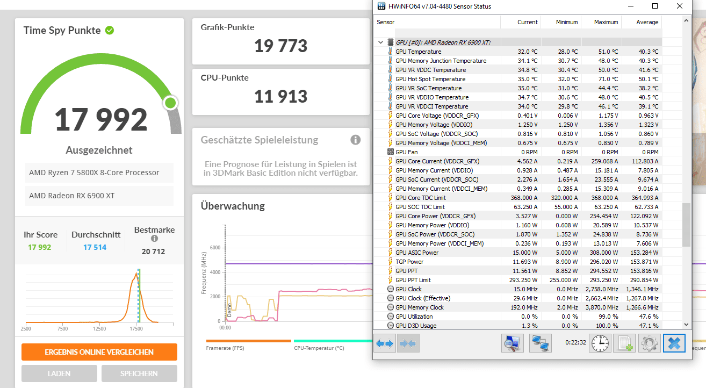Click ERGEBNIS ONLINE VERGLEICHEN button
This screenshot has height=388, width=706.
99,352
